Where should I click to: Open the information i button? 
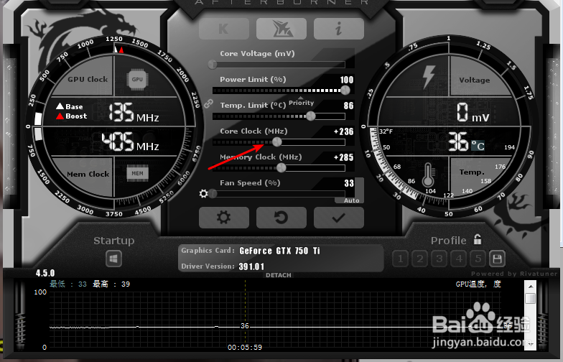[339, 29]
